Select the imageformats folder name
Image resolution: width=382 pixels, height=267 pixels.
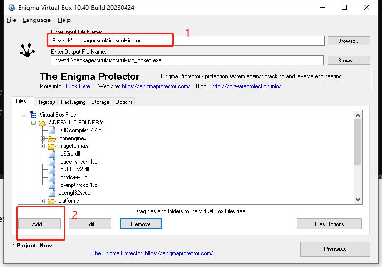tap(73, 146)
